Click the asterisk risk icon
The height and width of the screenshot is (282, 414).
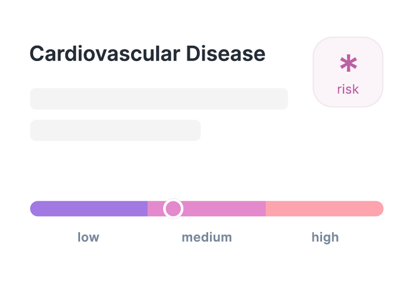point(348,65)
